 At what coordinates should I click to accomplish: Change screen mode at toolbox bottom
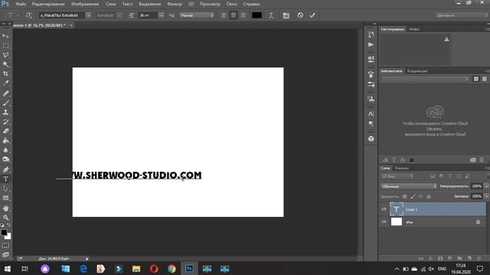(5, 254)
